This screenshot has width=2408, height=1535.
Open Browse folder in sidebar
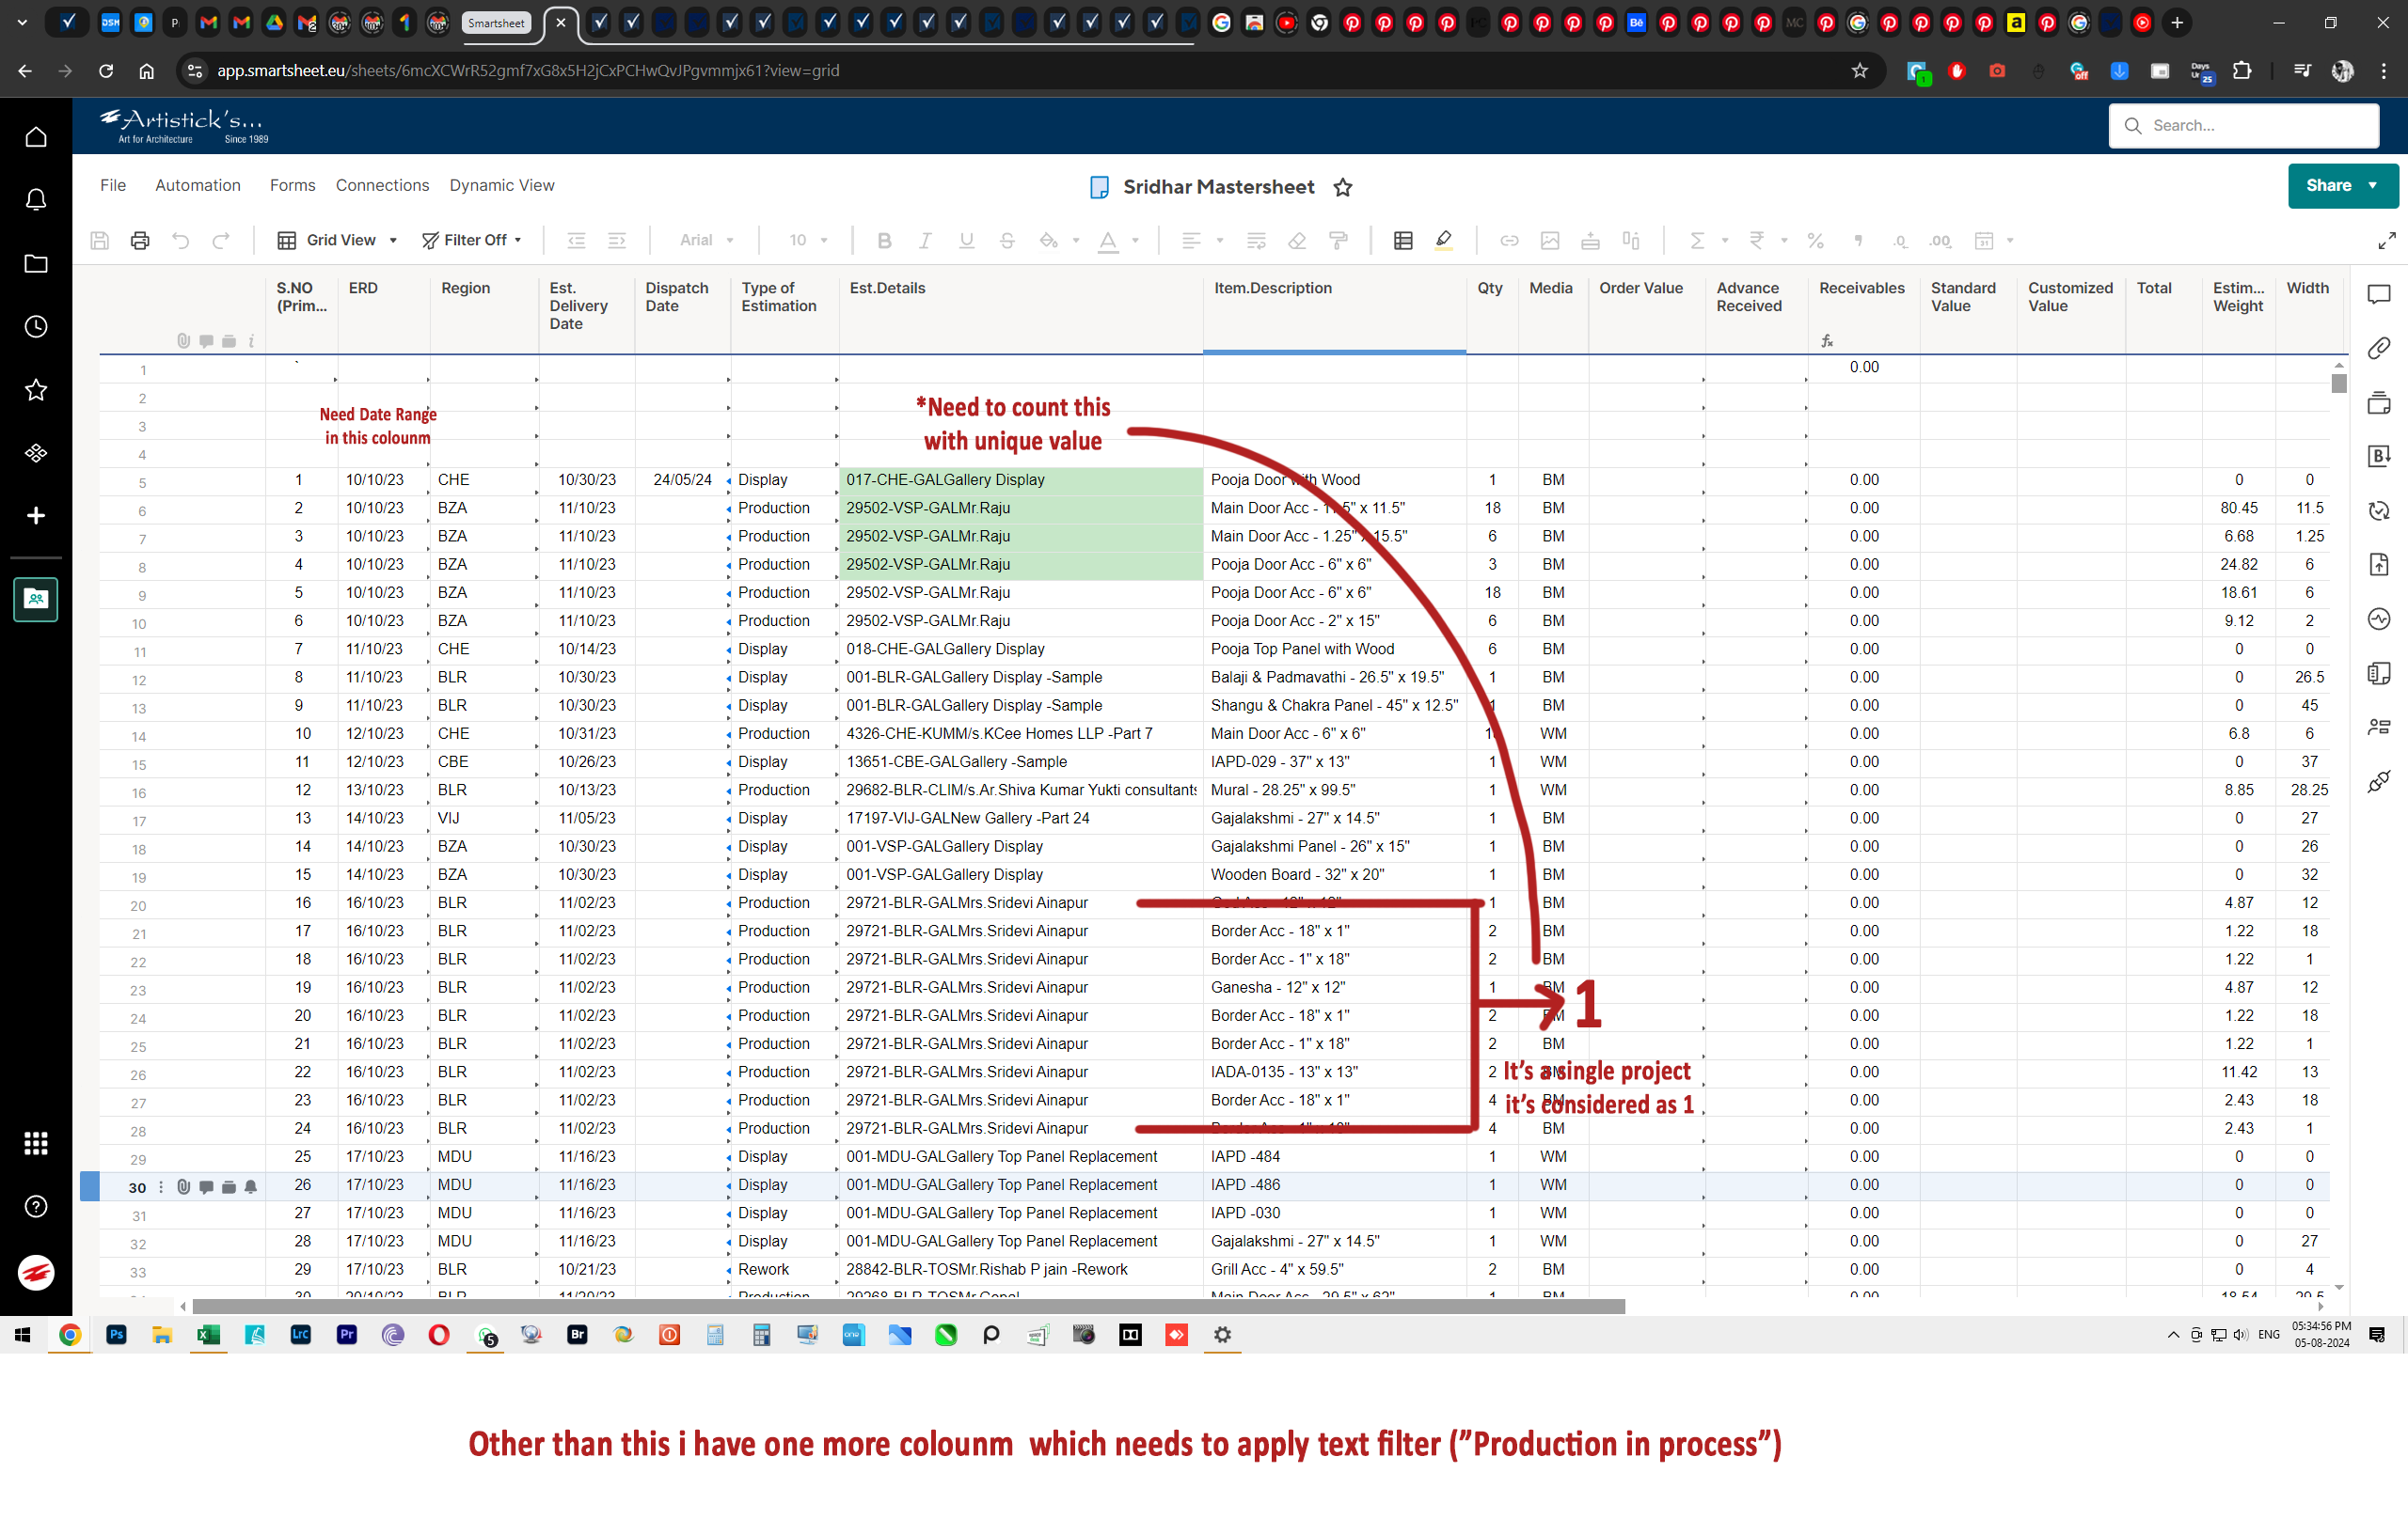pyautogui.click(x=36, y=264)
